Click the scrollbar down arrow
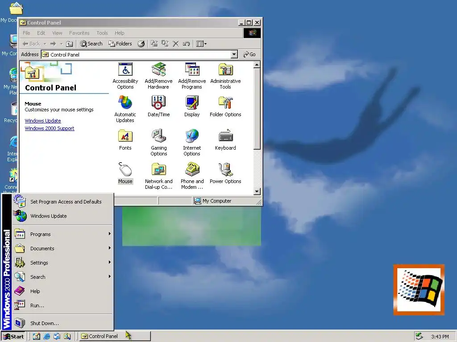 point(257,191)
